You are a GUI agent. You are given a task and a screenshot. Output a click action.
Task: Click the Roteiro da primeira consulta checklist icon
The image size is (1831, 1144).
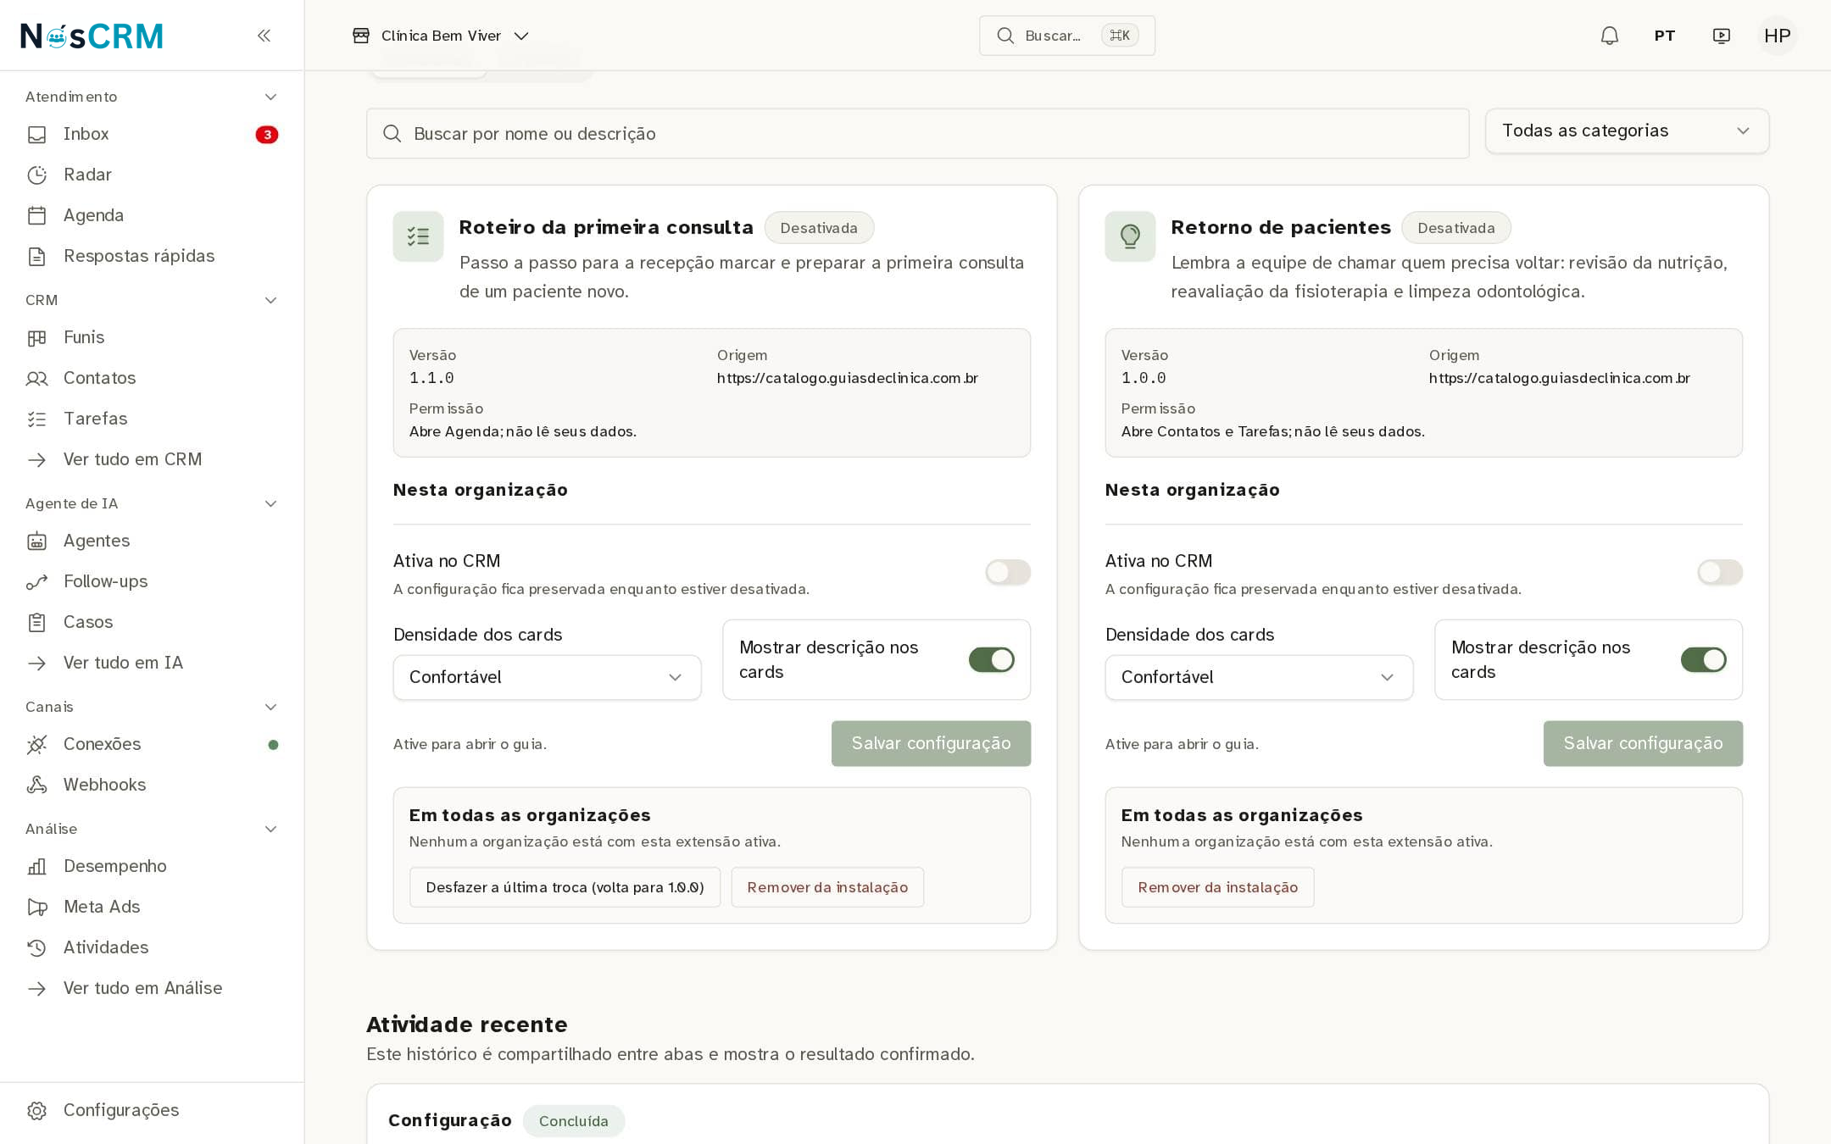[x=418, y=236]
